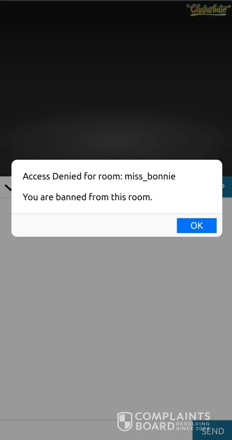Image resolution: width=232 pixels, height=440 pixels.
Task: Click the 'You are banned from this room' message
Action: pos(87,197)
